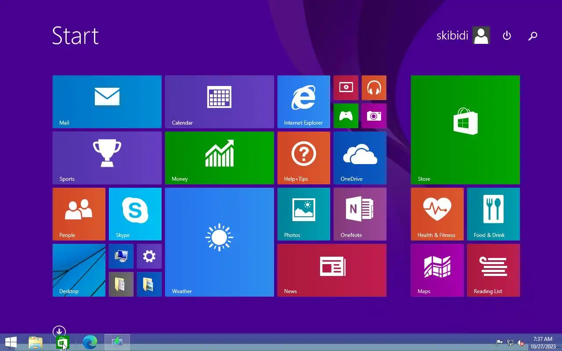This screenshot has height=351, width=562.
Task: Open the Store icon on the taskbar
Action: (63, 342)
